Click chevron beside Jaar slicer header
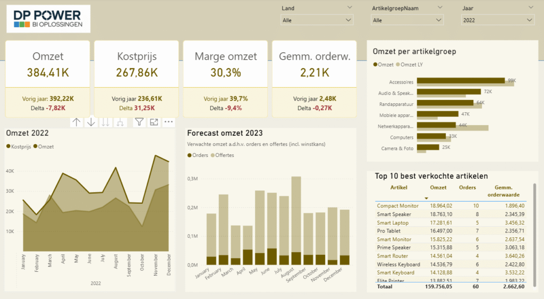 [530, 7]
